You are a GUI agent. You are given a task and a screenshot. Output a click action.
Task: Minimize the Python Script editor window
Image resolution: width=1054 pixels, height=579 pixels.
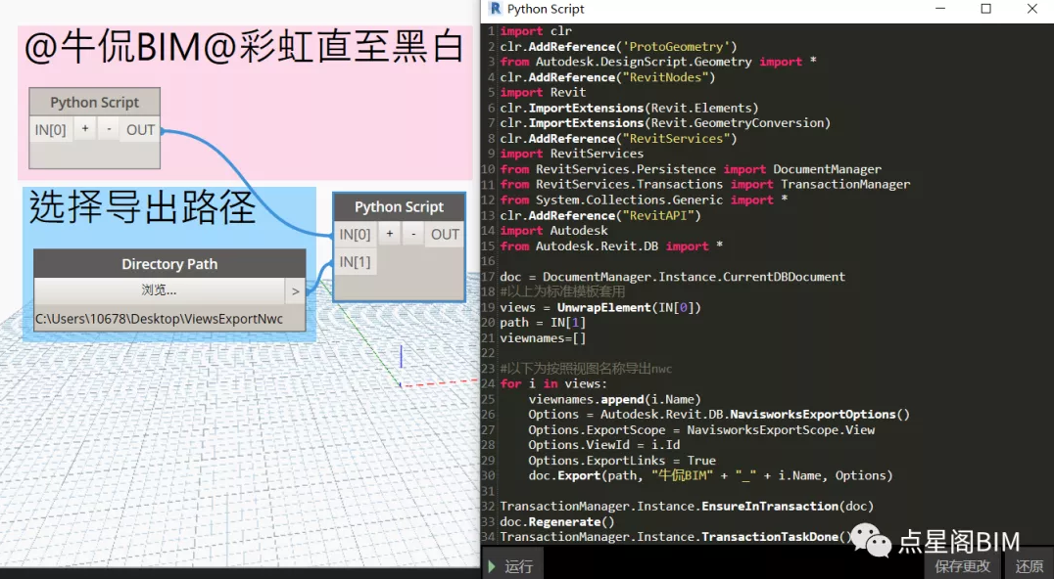coord(939,9)
